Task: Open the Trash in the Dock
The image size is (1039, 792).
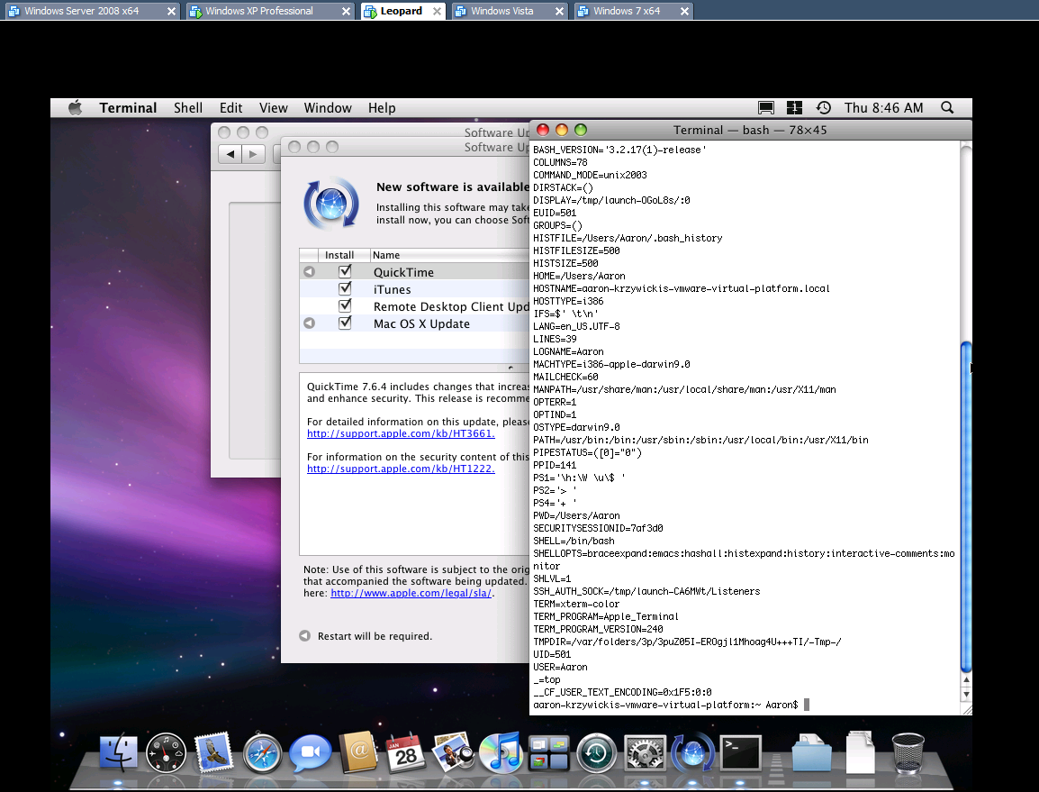Action: point(908,753)
